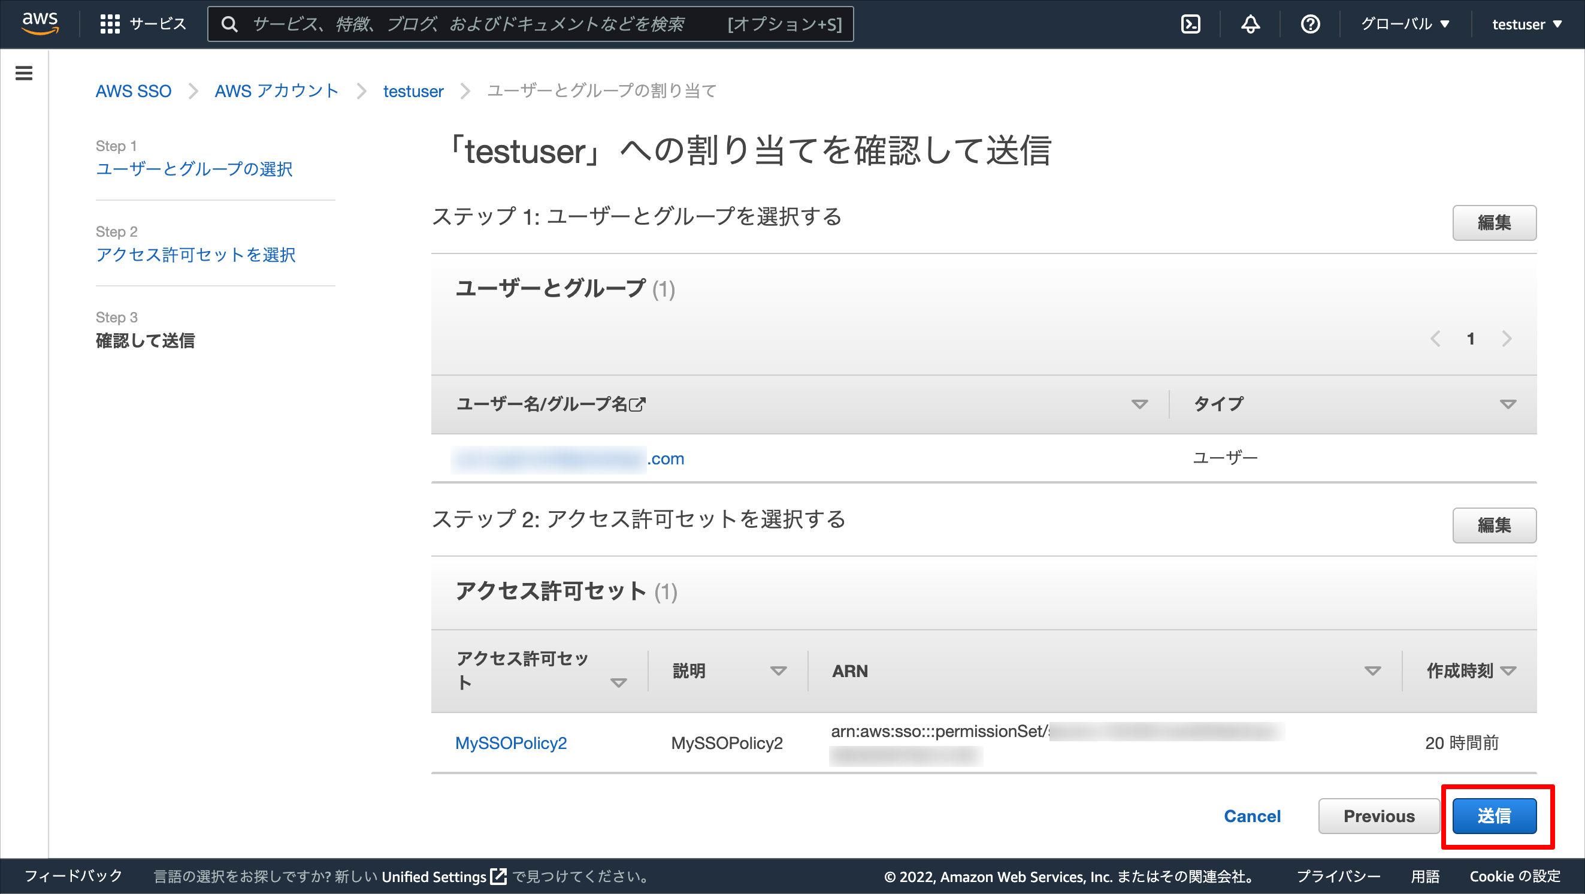Screen dimensions: 1585x894
Task: Open 用語 footer link
Action: click(x=1425, y=876)
